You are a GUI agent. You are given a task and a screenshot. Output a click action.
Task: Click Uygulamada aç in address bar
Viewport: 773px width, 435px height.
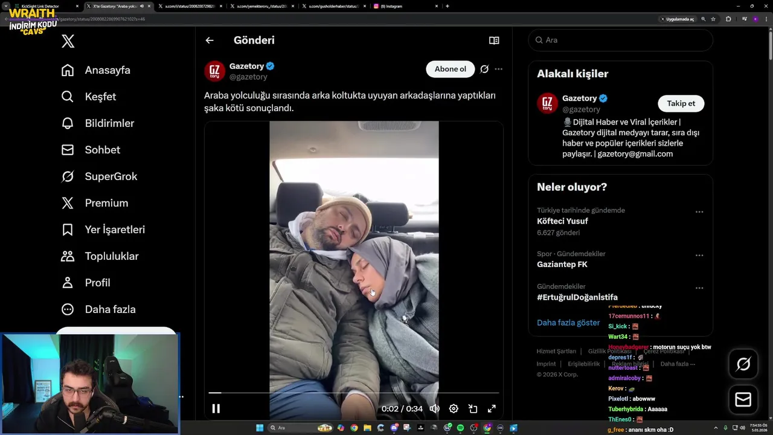click(677, 19)
